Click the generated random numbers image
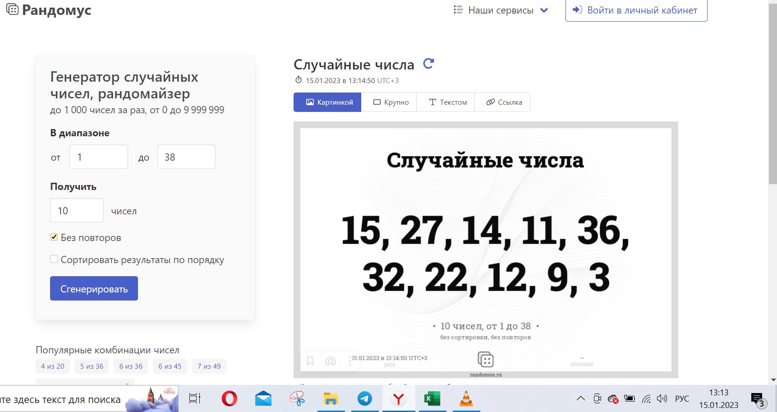Viewport: 777px width, 412px height. 486,250
